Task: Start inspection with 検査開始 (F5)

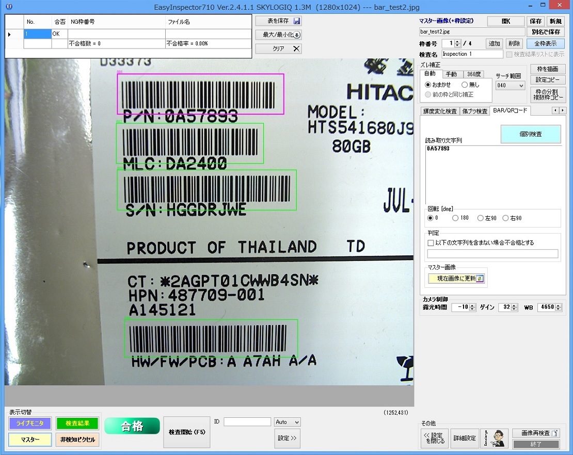Action: coord(187,432)
